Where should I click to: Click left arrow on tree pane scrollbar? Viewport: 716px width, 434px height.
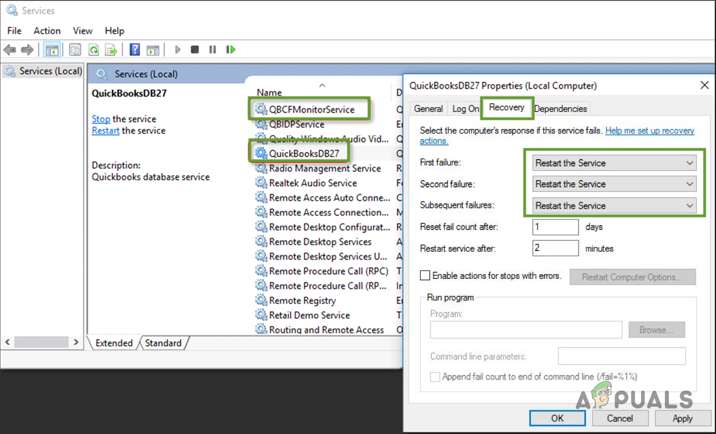tap(7, 343)
